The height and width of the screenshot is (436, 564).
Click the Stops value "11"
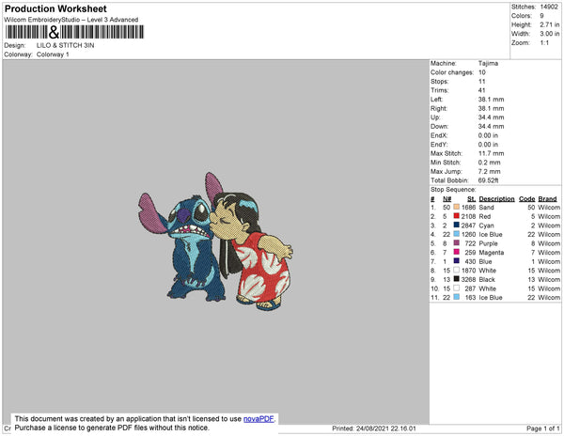481,81
